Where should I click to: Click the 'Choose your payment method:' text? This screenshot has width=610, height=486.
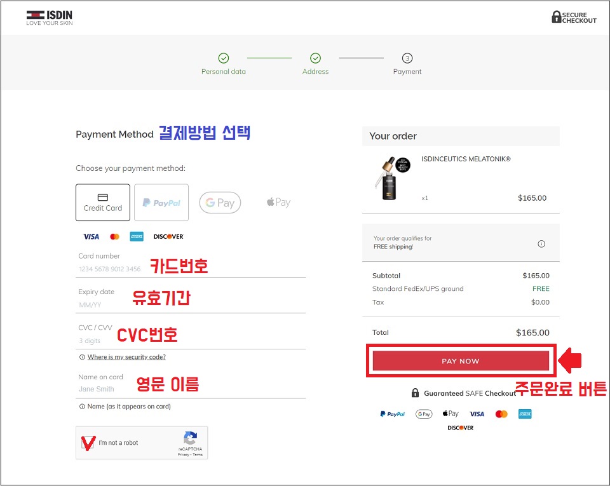(130, 168)
